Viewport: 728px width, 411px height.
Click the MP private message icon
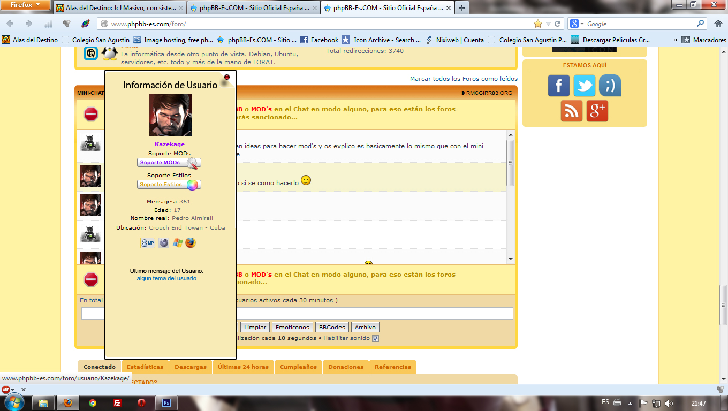(x=147, y=243)
